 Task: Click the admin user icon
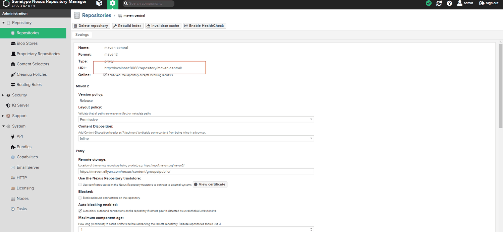tap(460, 3)
